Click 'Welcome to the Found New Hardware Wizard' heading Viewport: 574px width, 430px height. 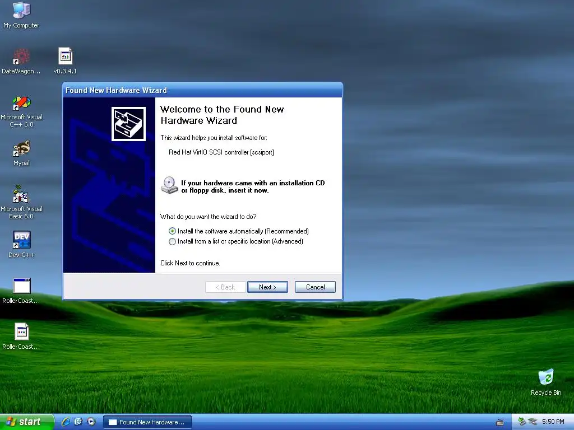point(222,115)
